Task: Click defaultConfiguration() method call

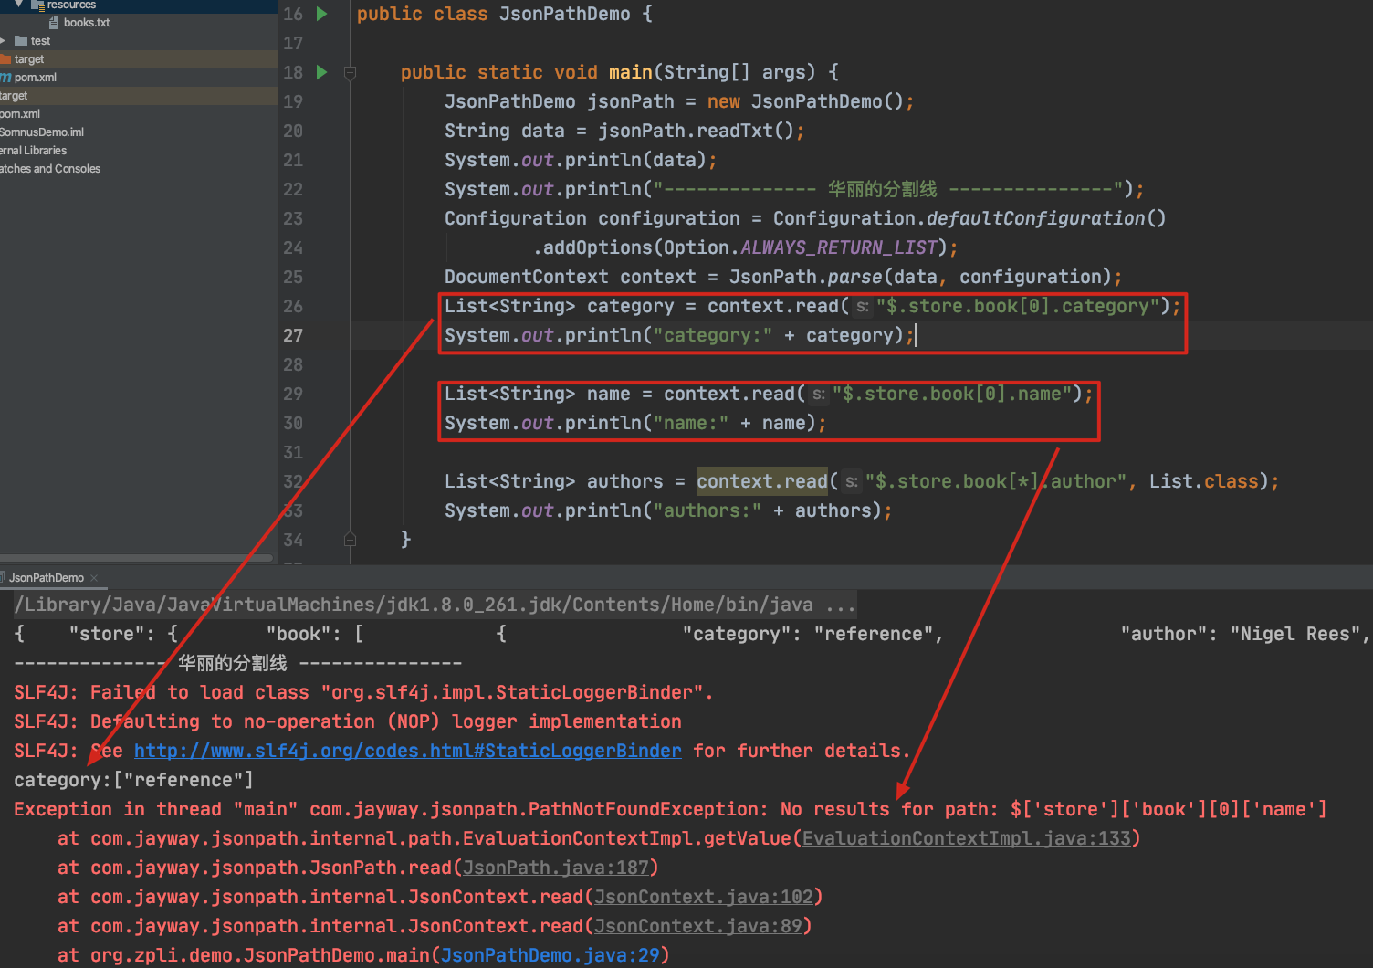Action: [1046, 218]
